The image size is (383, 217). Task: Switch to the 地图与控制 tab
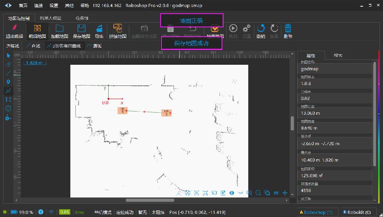19,18
